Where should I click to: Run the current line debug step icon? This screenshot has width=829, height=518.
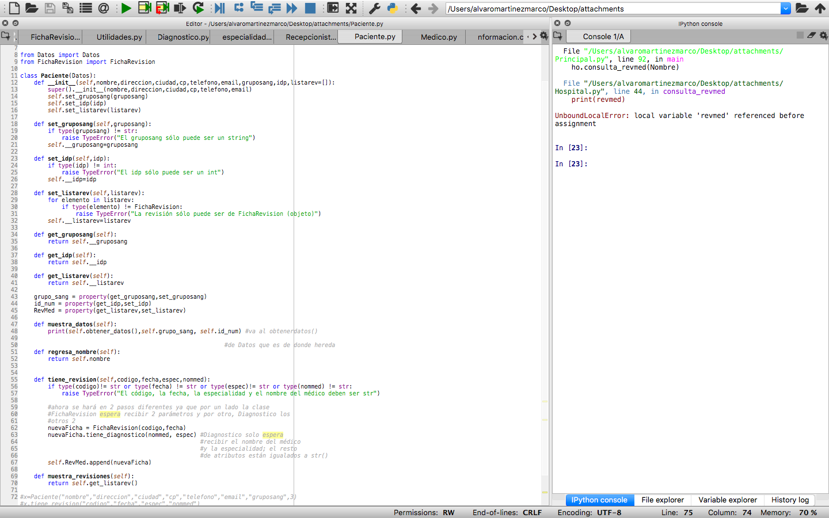[238, 8]
